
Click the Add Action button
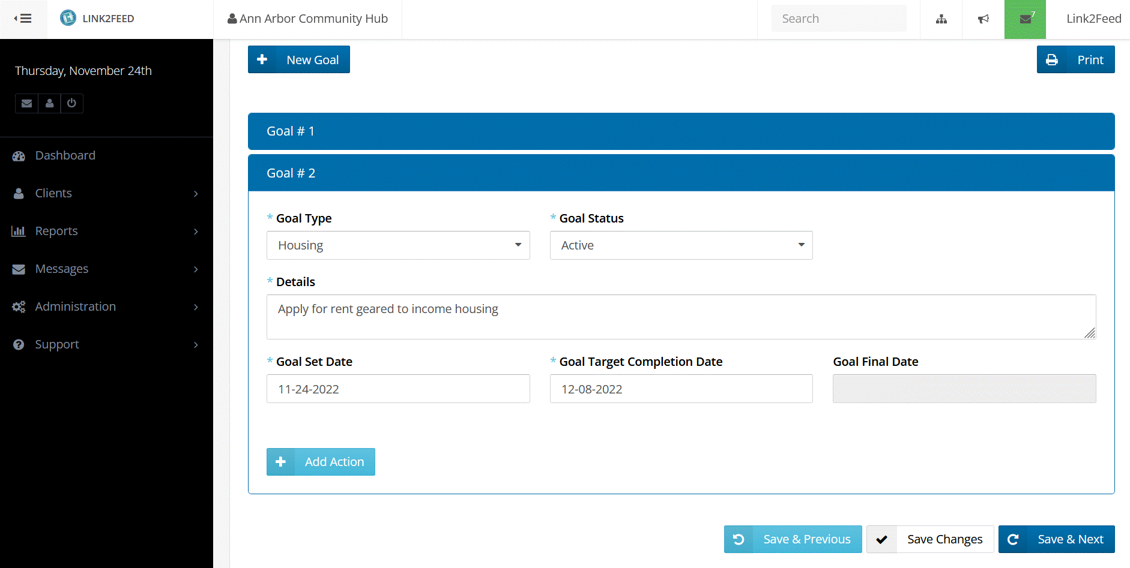click(x=321, y=461)
